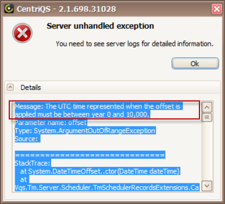Viewport: 225px width, 204px height.
Task: Click the 'You need to see server logs' text
Action: 135,44
